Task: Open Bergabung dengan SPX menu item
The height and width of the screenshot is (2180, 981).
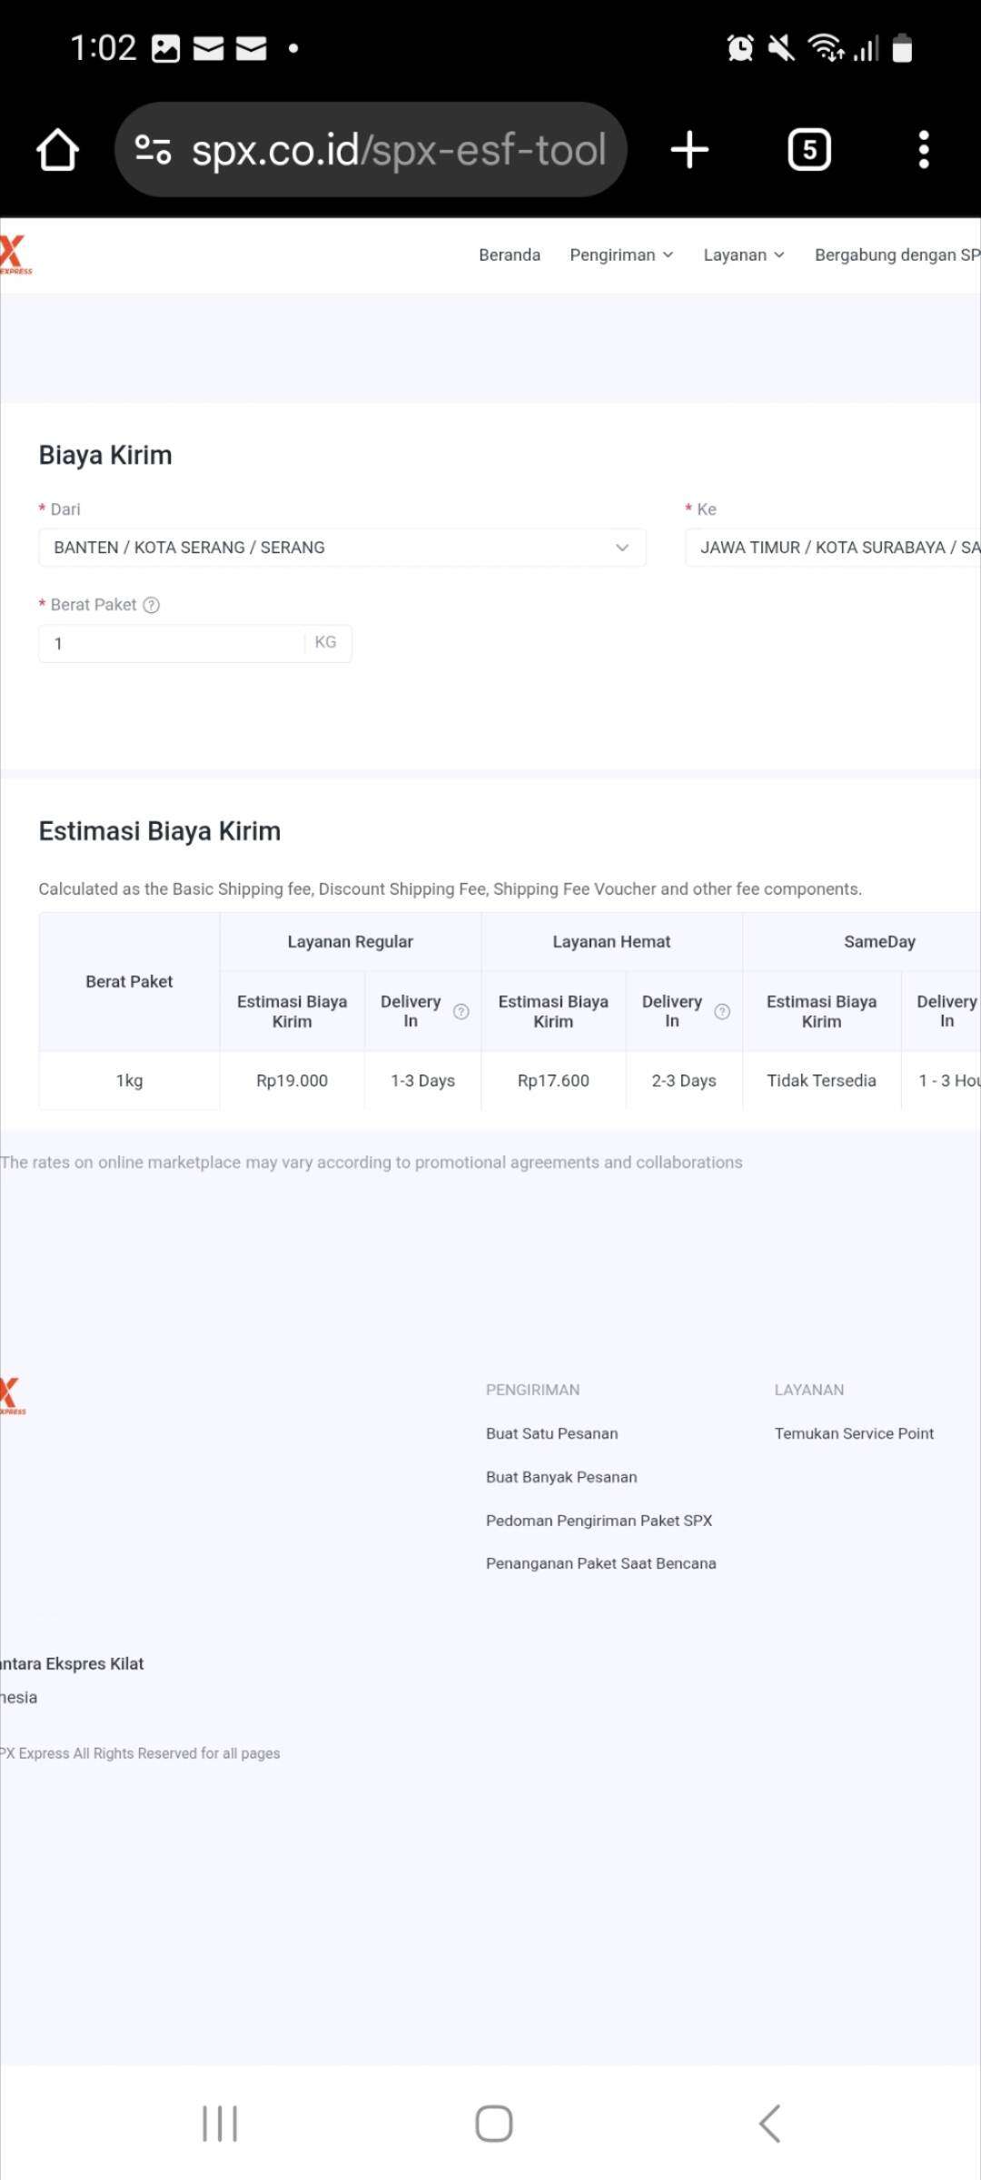Action: [x=896, y=255]
